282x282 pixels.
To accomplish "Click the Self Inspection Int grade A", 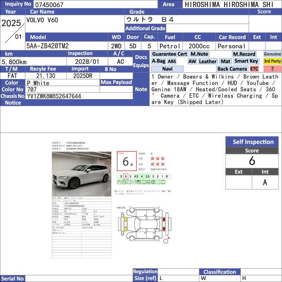I will click(x=265, y=182).
